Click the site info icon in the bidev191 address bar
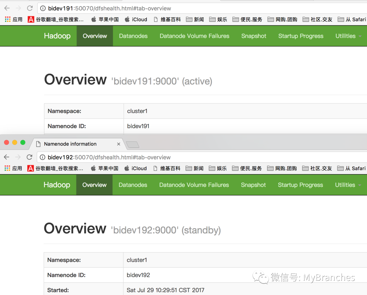The height and width of the screenshot is (295, 367). tap(43, 8)
